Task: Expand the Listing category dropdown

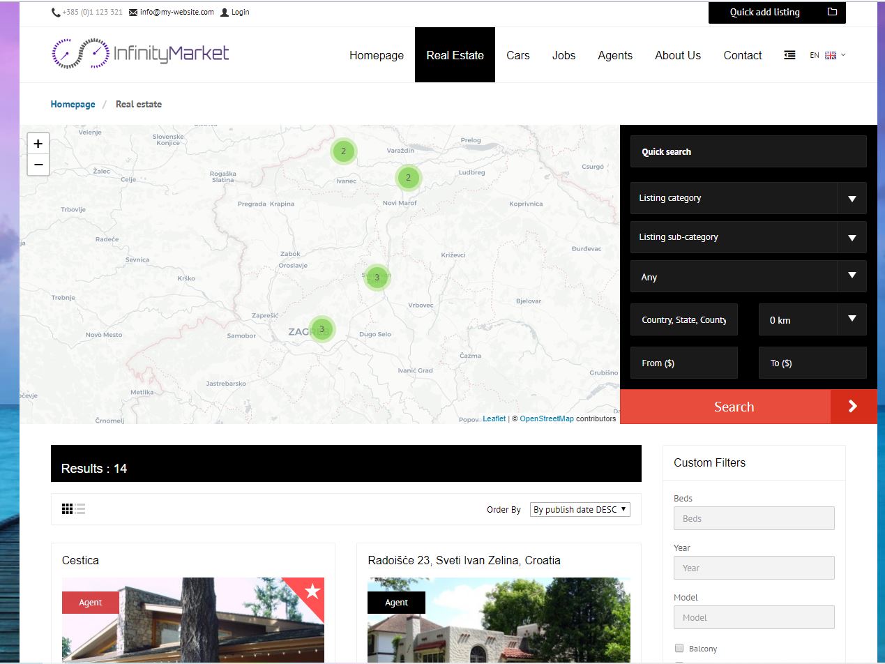Action: [748, 198]
